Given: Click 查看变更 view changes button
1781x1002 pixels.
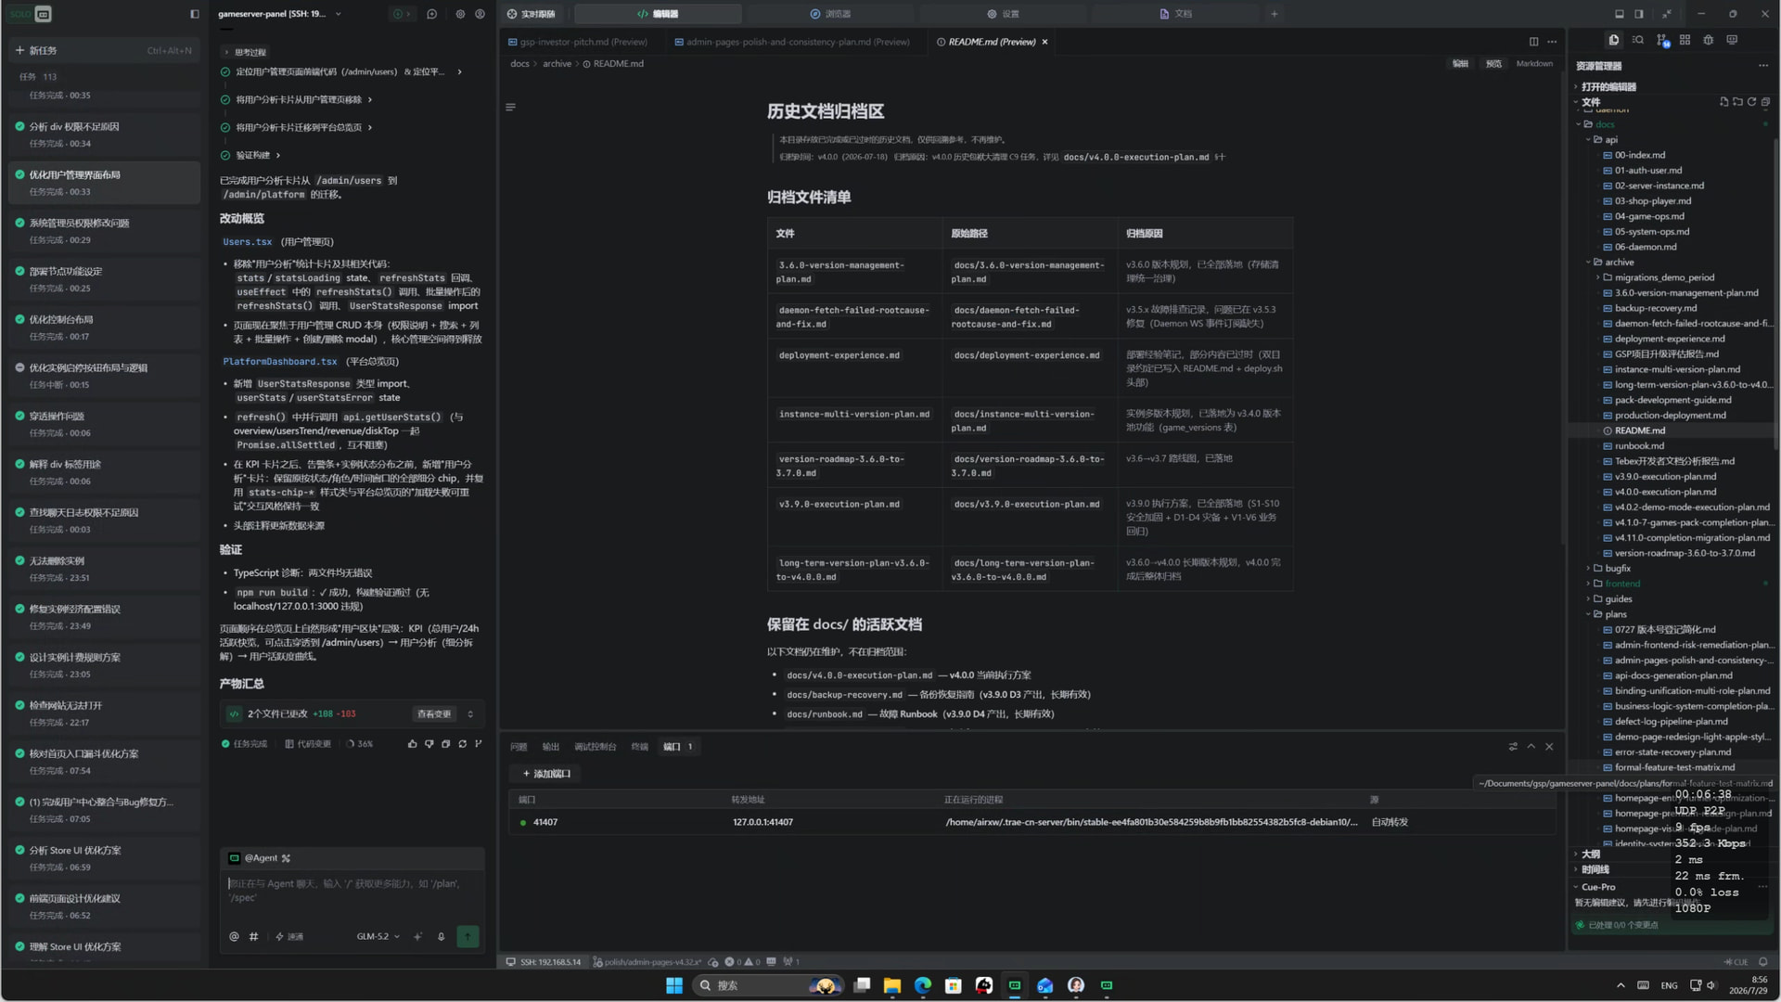Looking at the screenshot, I should [434, 714].
